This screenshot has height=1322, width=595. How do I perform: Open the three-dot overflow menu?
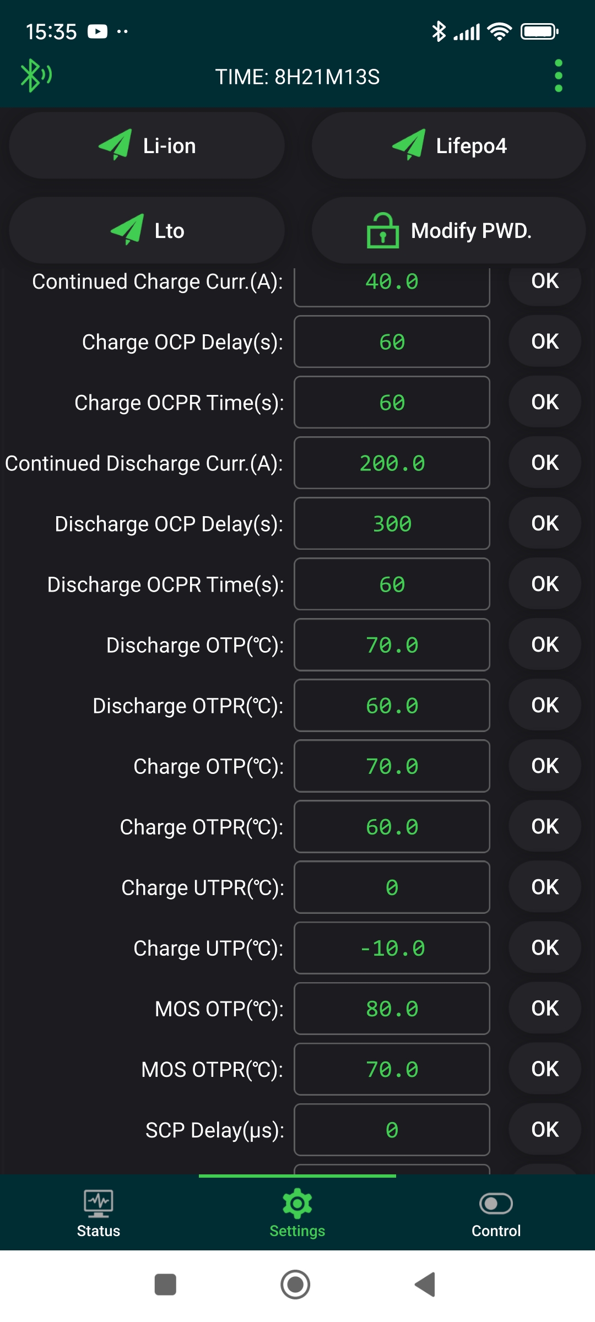pos(558,76)
